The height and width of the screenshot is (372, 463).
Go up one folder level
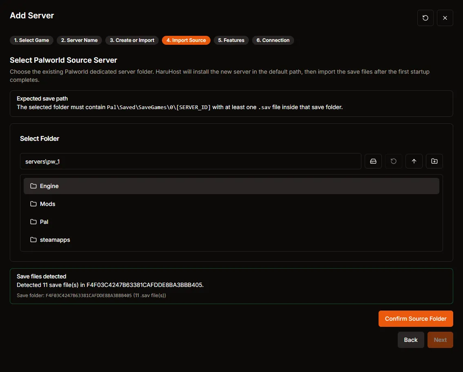414,161
